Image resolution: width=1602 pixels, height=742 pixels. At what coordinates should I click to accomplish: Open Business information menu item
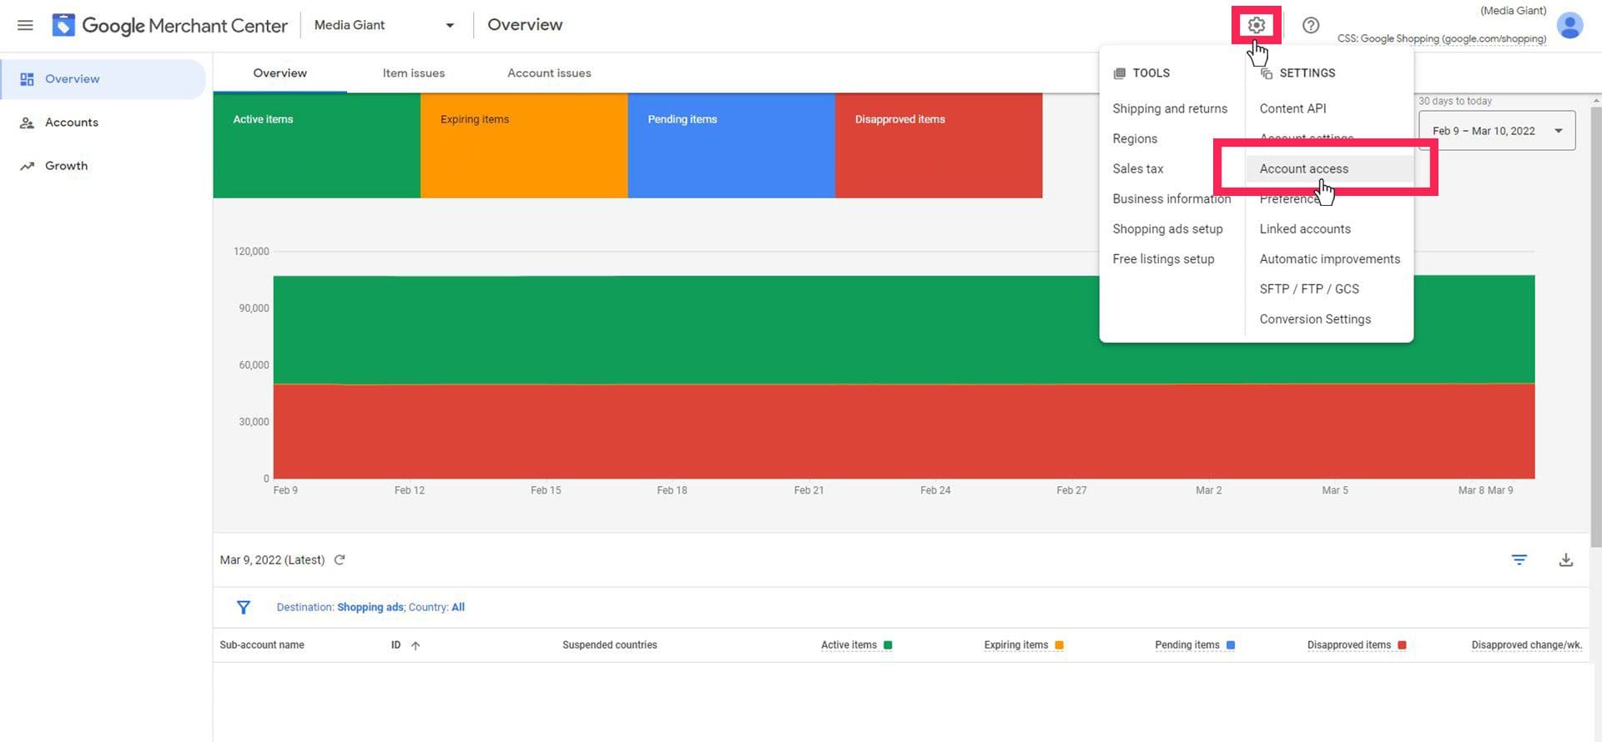coord(1171,198)
